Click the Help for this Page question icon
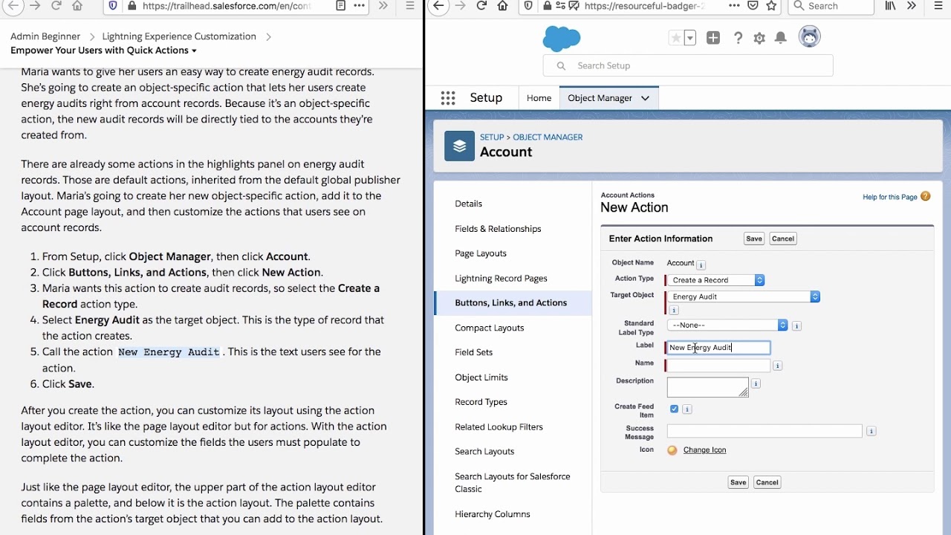The width and height of the screenshot is (951, 535). coord(926,196)
